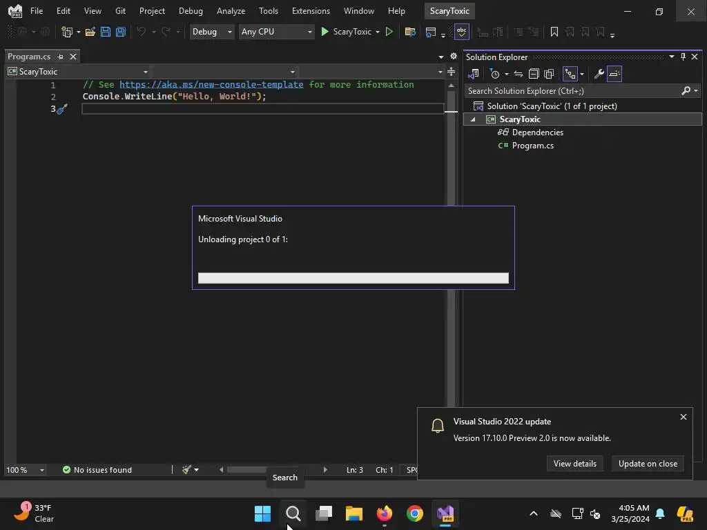Open the Analyze menu
This screenshot has height=530, width=707.
point(231,11)
